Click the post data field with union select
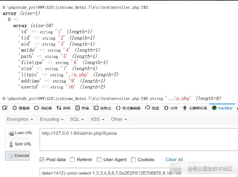Image resolution: width=238 pixels, height=177 pixels. (139, 172)
